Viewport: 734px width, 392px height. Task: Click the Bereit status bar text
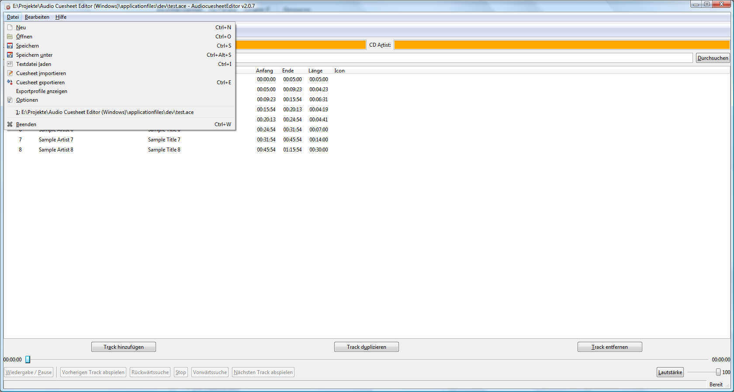click(716, 385)
